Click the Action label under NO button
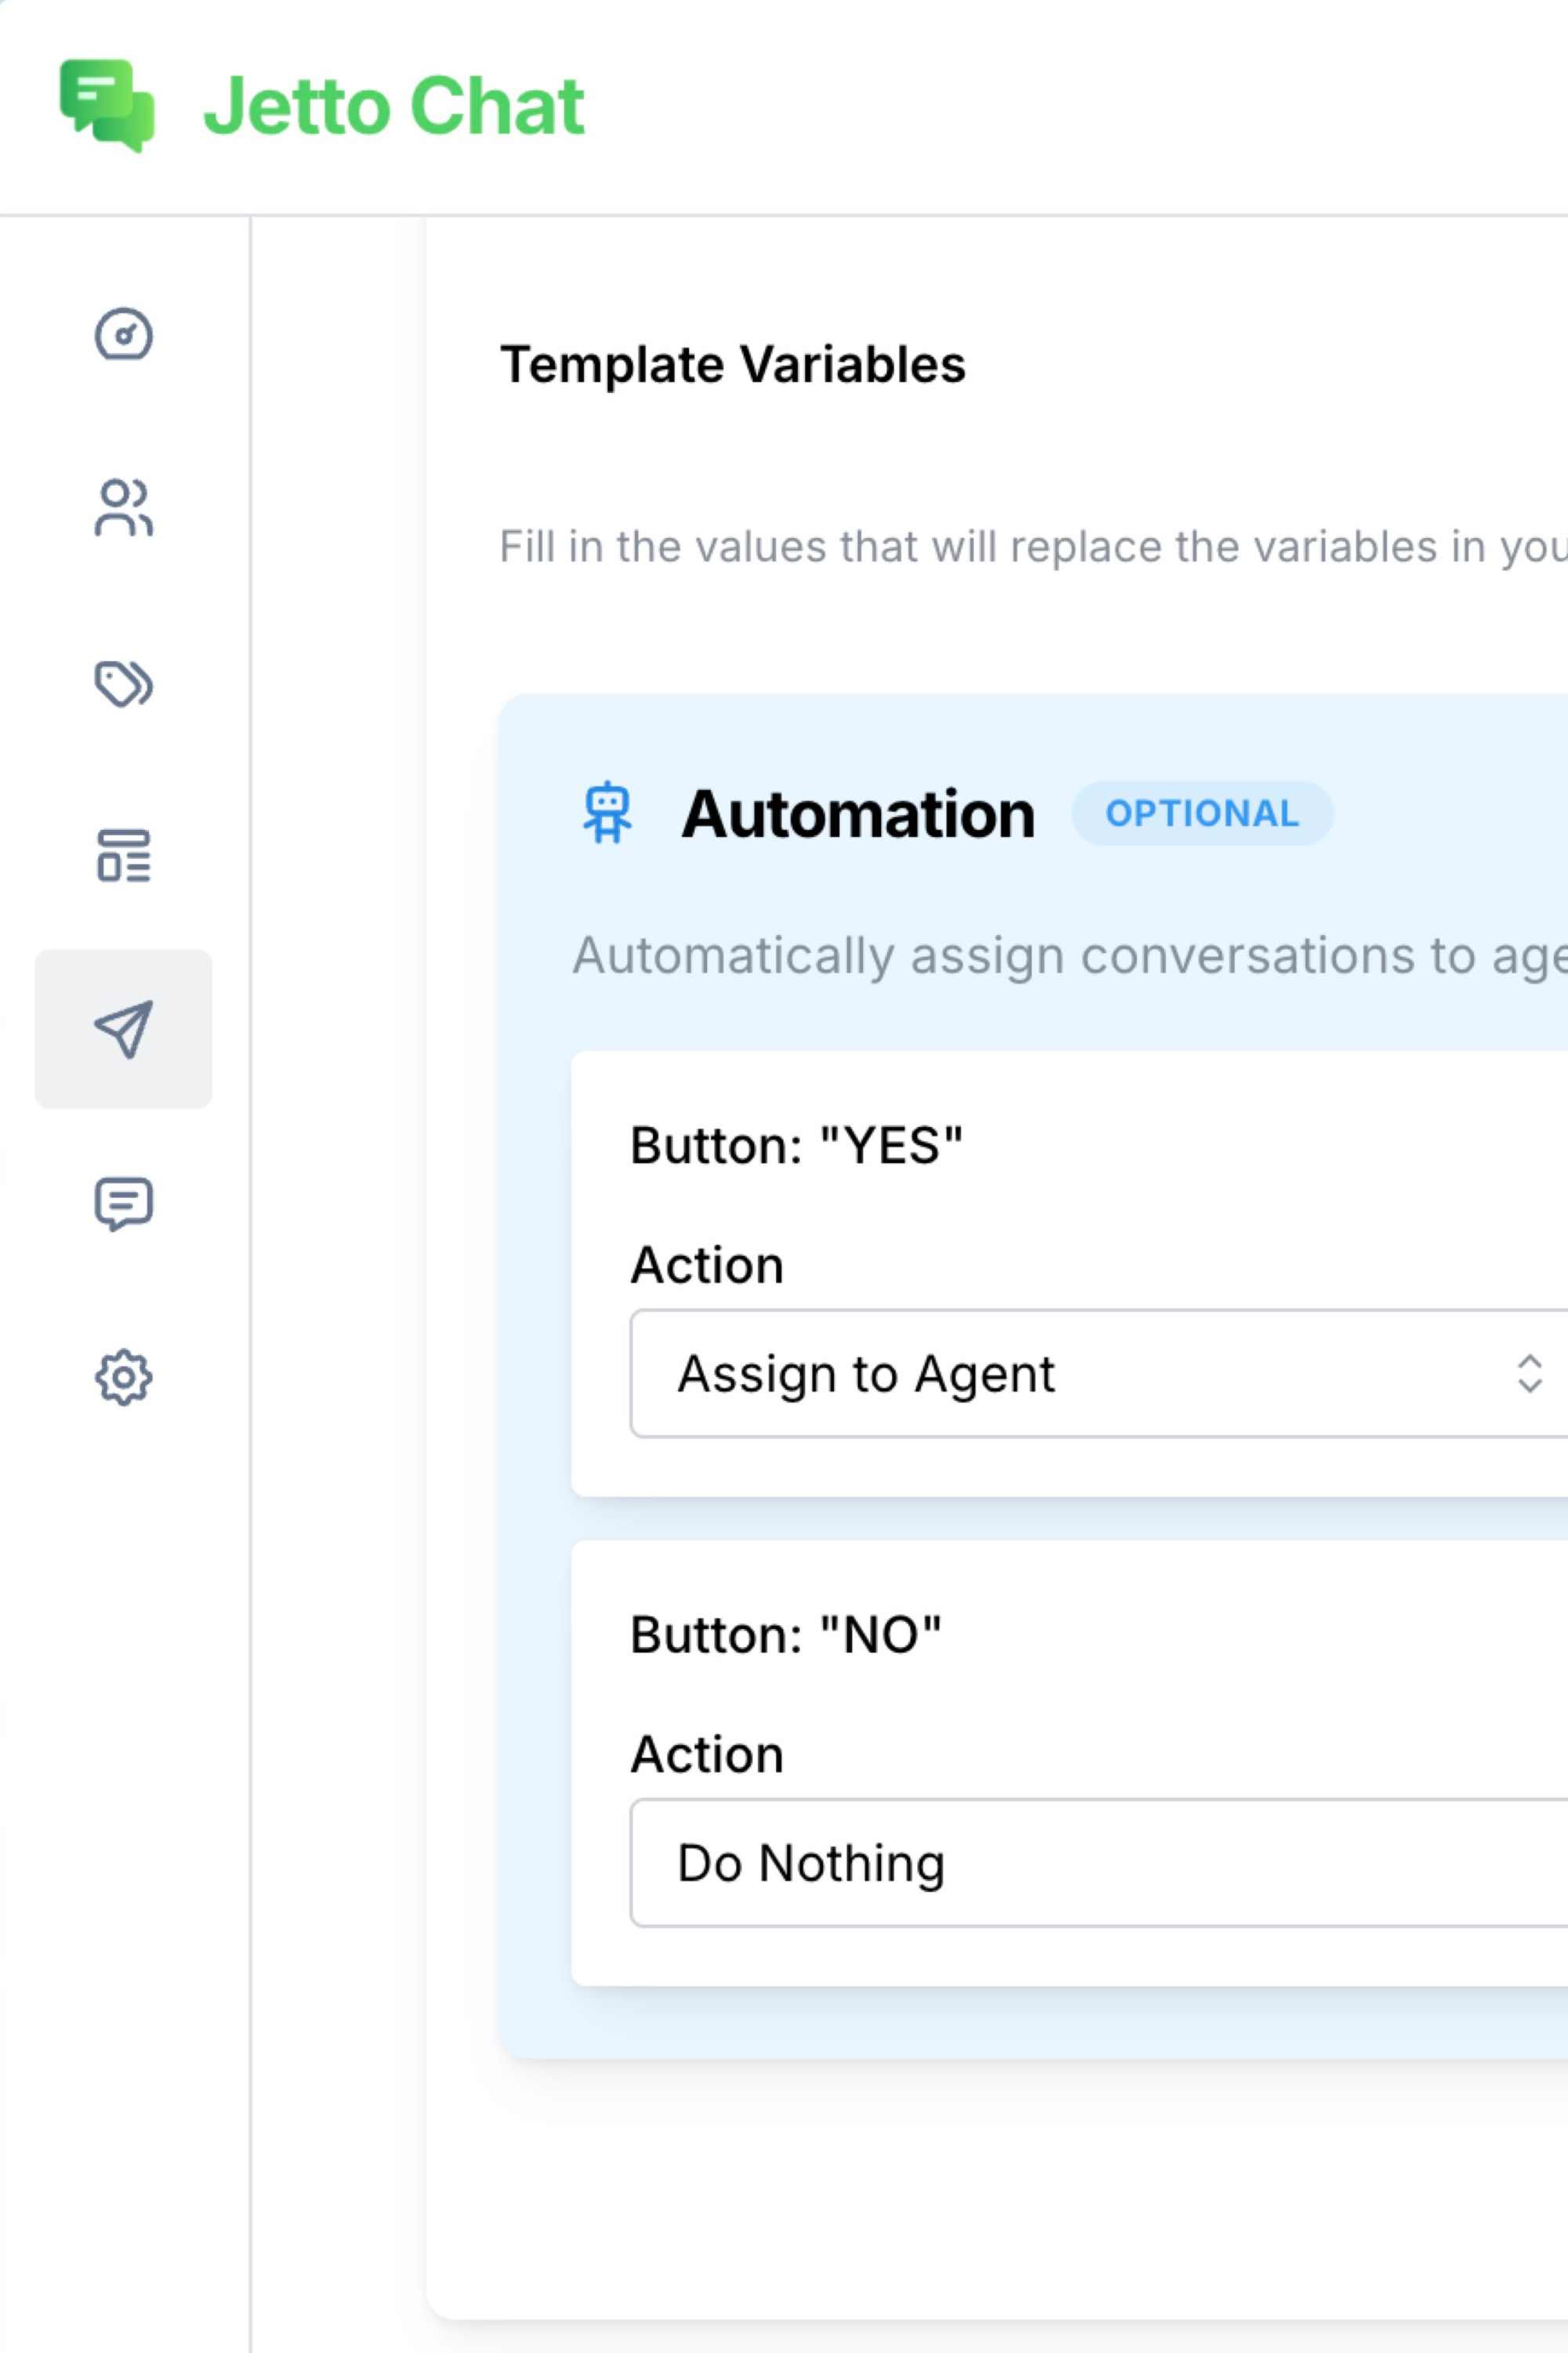This screenshot has width=1568, height=2353. coord(707,1754)
